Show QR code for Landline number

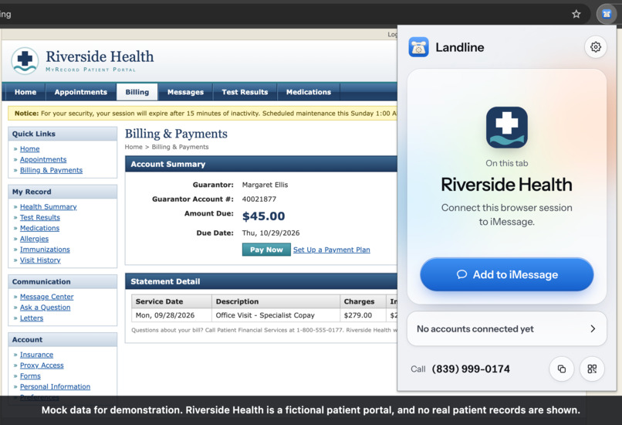click(592, 369)
